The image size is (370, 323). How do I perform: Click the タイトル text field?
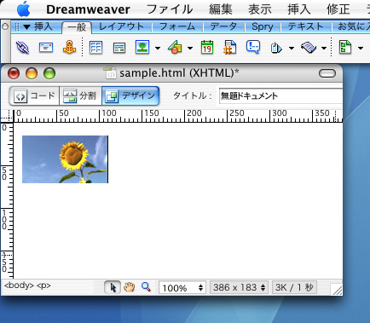(x=280, y=96)
